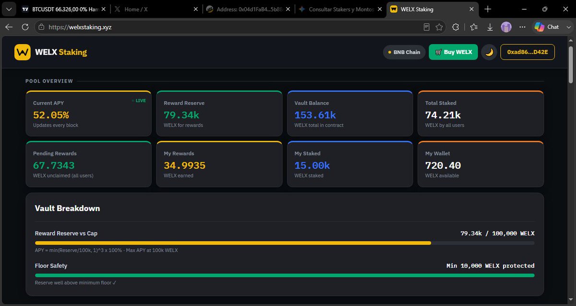Close the Home / X tab
This screenshot has width=576, height=306.
tap(195, 9)
